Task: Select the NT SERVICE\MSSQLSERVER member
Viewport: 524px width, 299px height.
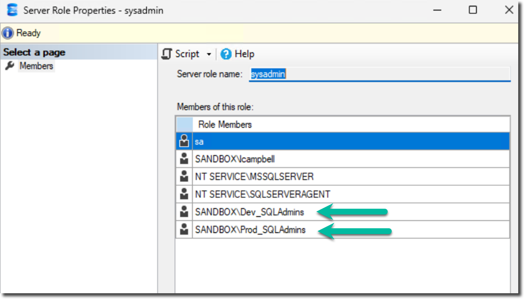Action: tap(254, 177)
